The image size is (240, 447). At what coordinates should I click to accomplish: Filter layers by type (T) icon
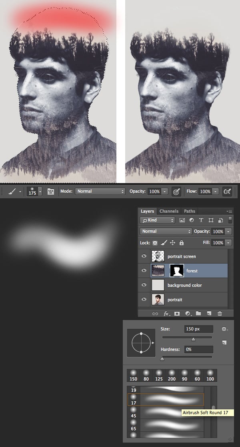click(x=201, y=220)
